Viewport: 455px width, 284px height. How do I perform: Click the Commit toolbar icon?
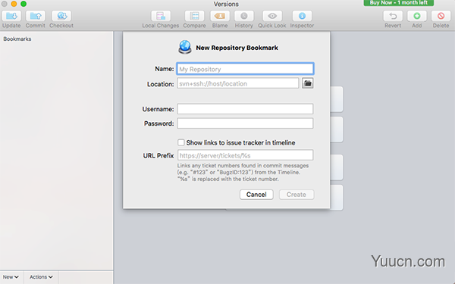pyautogui.click(x=36, y=16)
